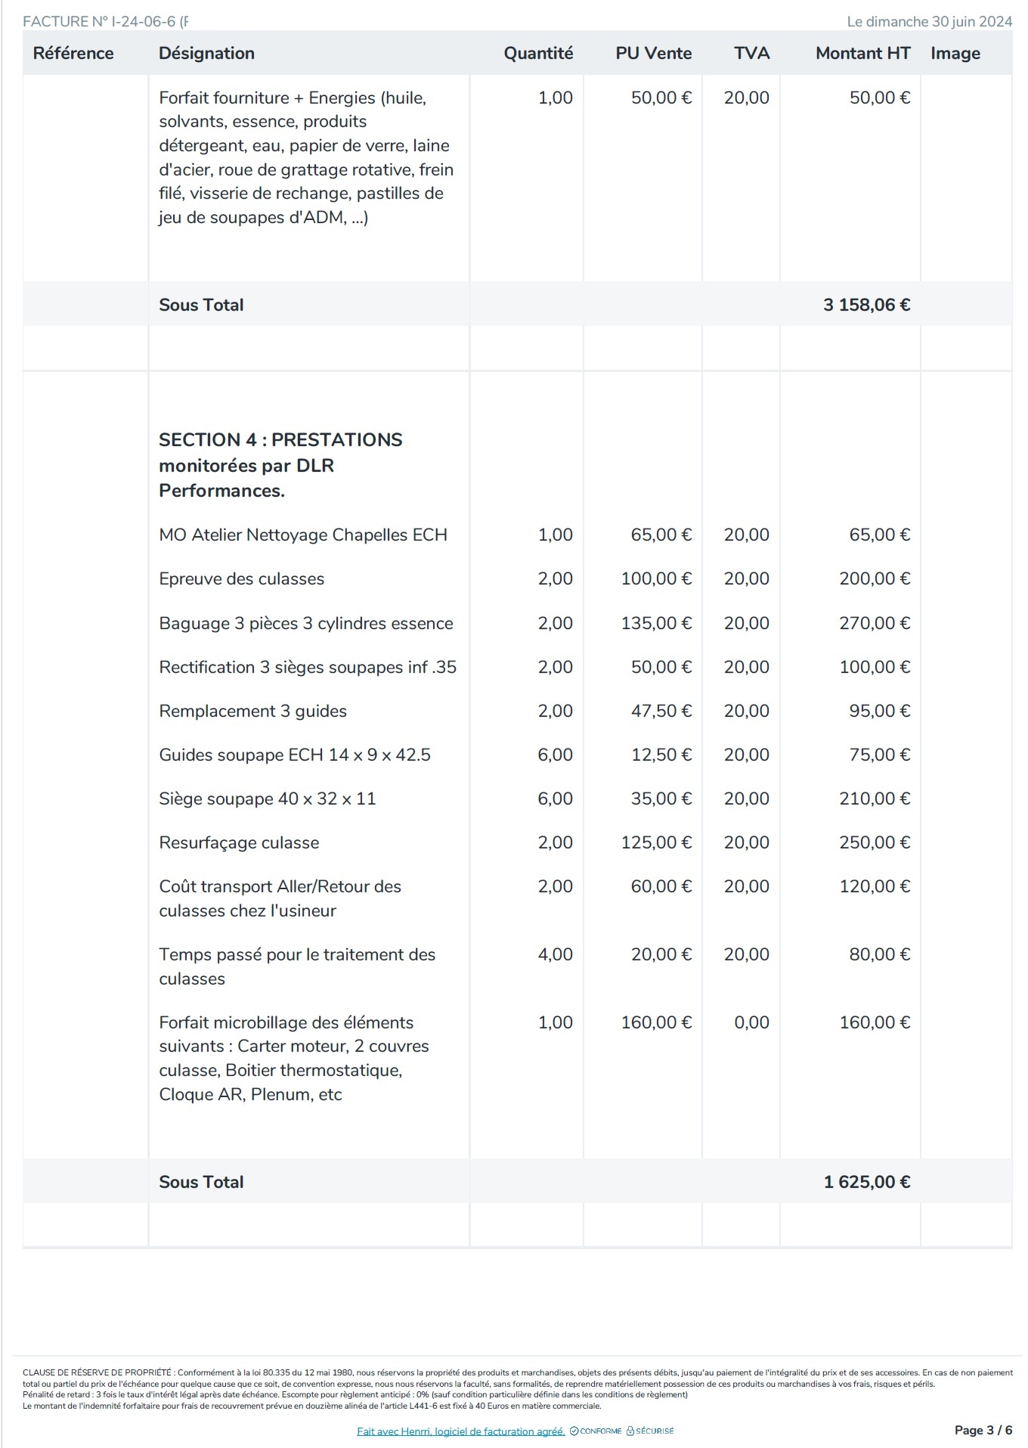The width and height of the screenshot is (1028, 1448).
Task: Click the TVA column header
Action: tap(751, 53)
